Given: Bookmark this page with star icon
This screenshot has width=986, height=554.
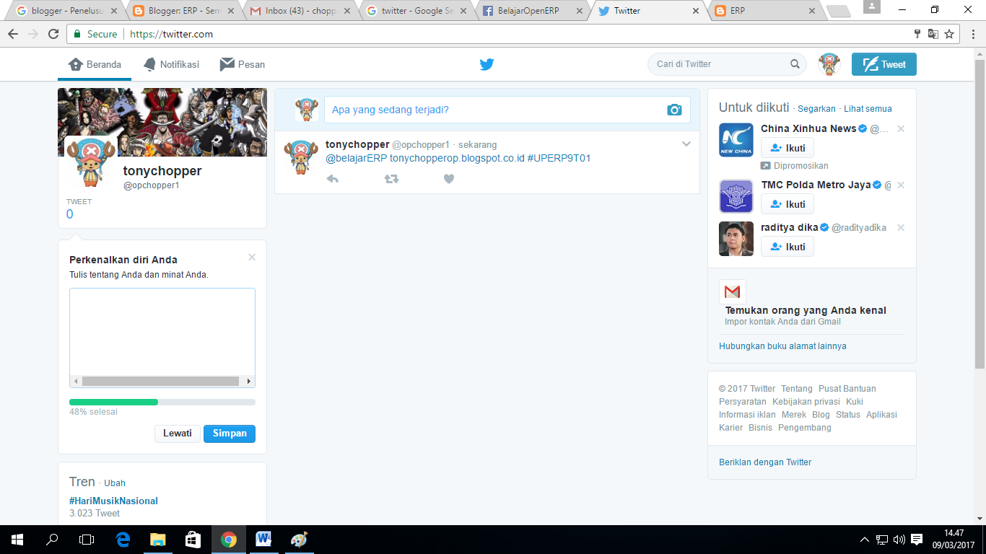Looking at the screenshot, I should point(949,34).
